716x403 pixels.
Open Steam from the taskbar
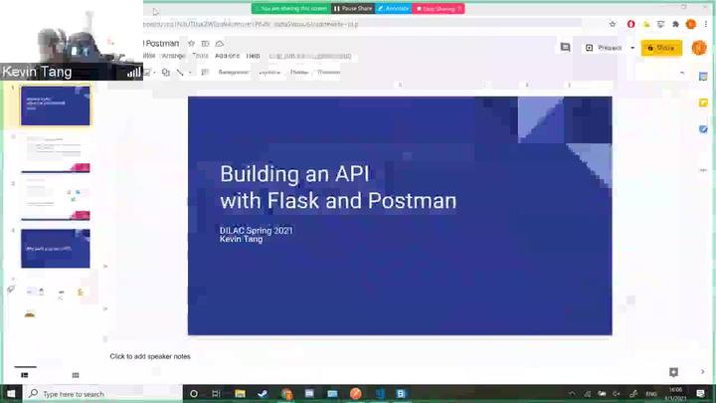click(x=263, y=394)
